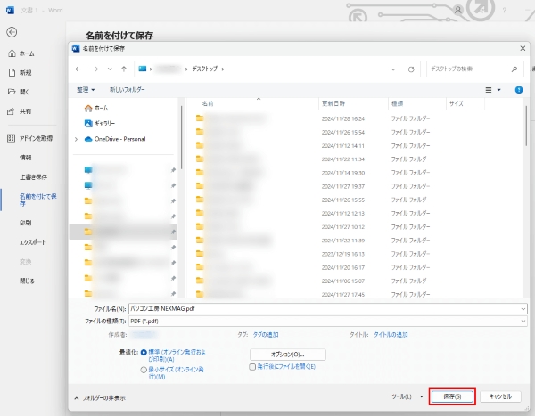Select Open (開く) in Word sidebar
The width and height of the screenshot is (535, 416).
click(19, 92)
